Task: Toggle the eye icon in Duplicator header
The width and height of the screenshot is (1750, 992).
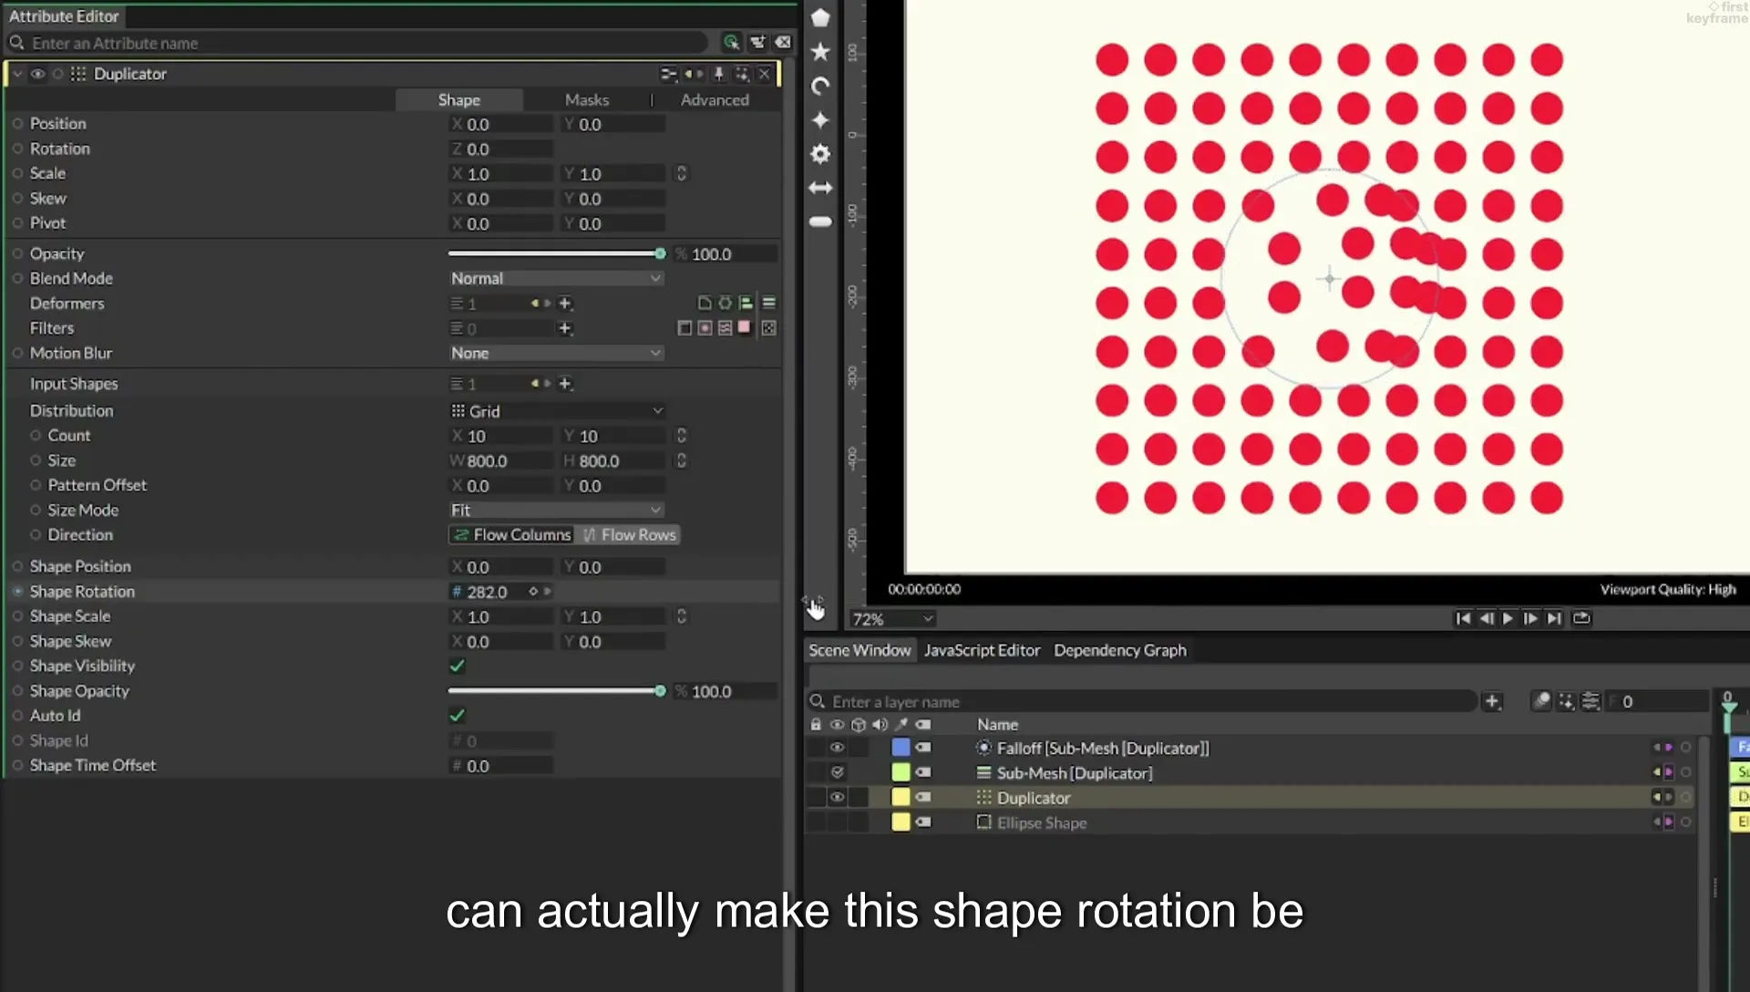Action: pyautogui.click(x=37, y=74)
